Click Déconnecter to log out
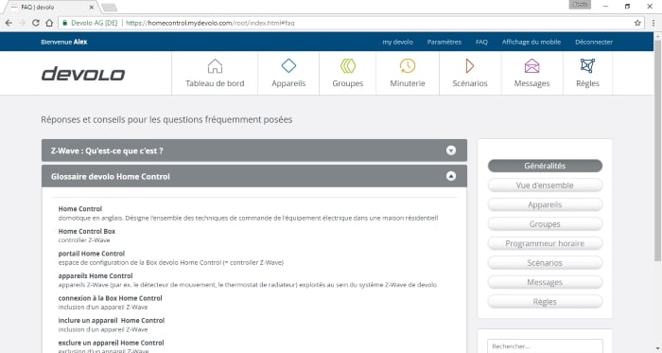The width and height of the screenshot is (662, 353). click(x=594, y=42)
